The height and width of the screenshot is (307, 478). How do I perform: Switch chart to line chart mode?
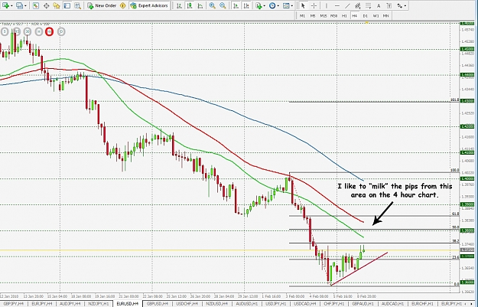[200, 5]
